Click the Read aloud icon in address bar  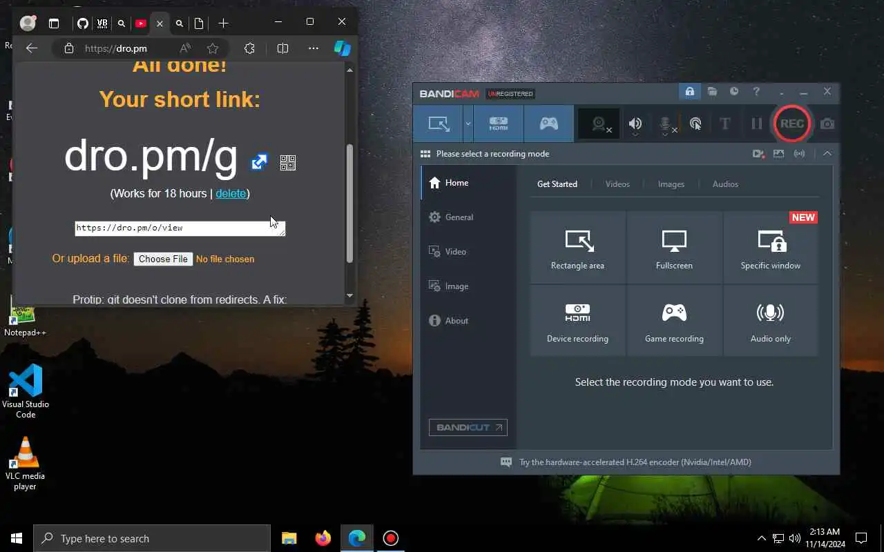185,48
